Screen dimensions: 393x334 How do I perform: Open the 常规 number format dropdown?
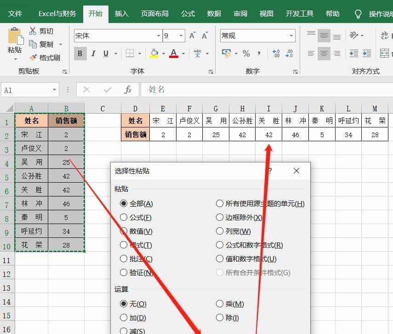point(291,35)
